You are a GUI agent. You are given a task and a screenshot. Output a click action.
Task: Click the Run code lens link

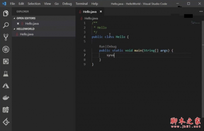point(102,46)
